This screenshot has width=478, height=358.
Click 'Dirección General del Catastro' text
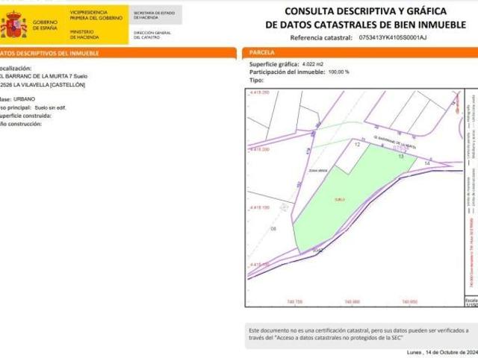click(x=152, y=35)
